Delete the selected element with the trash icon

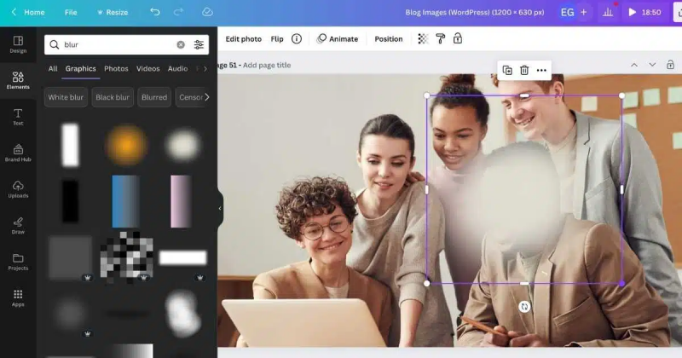tap(524, 70)
